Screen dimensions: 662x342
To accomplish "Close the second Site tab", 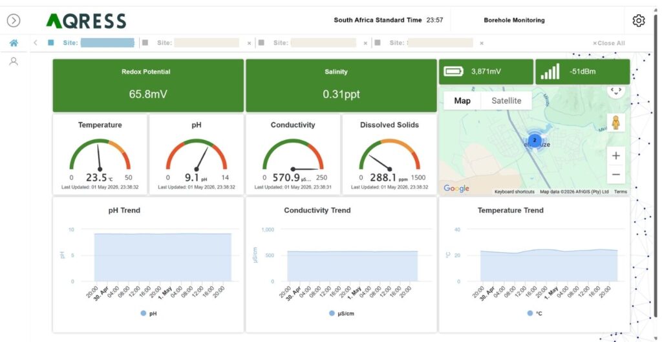I will [249, 43].
